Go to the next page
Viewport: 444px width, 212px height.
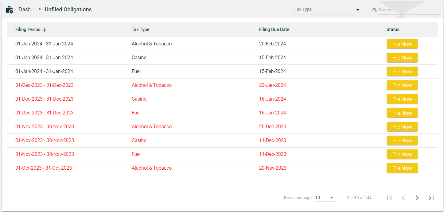point(417,198)
